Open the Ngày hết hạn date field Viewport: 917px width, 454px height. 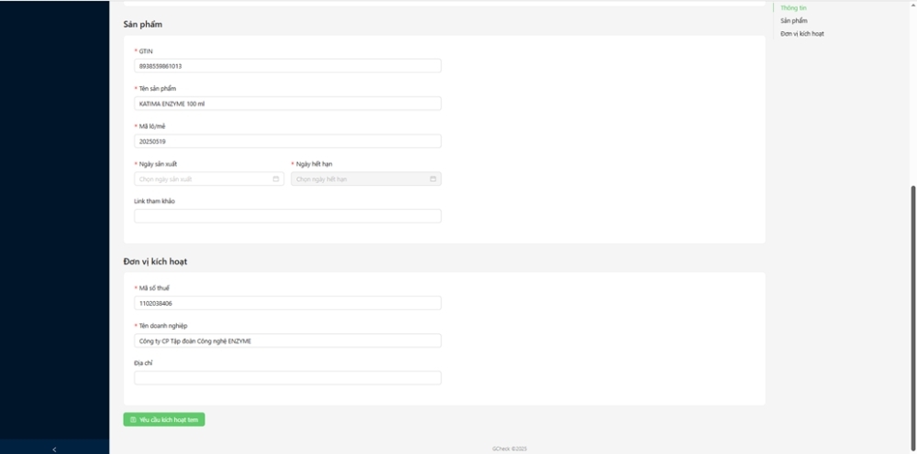click(366, 179)
